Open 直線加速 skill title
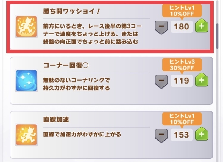The image size is (223, 162). [56, 119]
